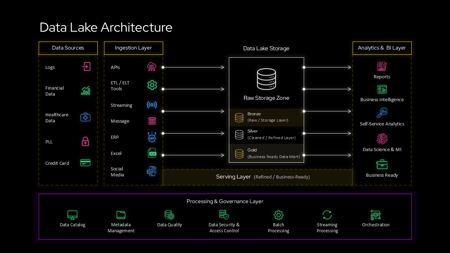
Task: Click the Gold Business Ready Data Mart row
Action: 266,153
